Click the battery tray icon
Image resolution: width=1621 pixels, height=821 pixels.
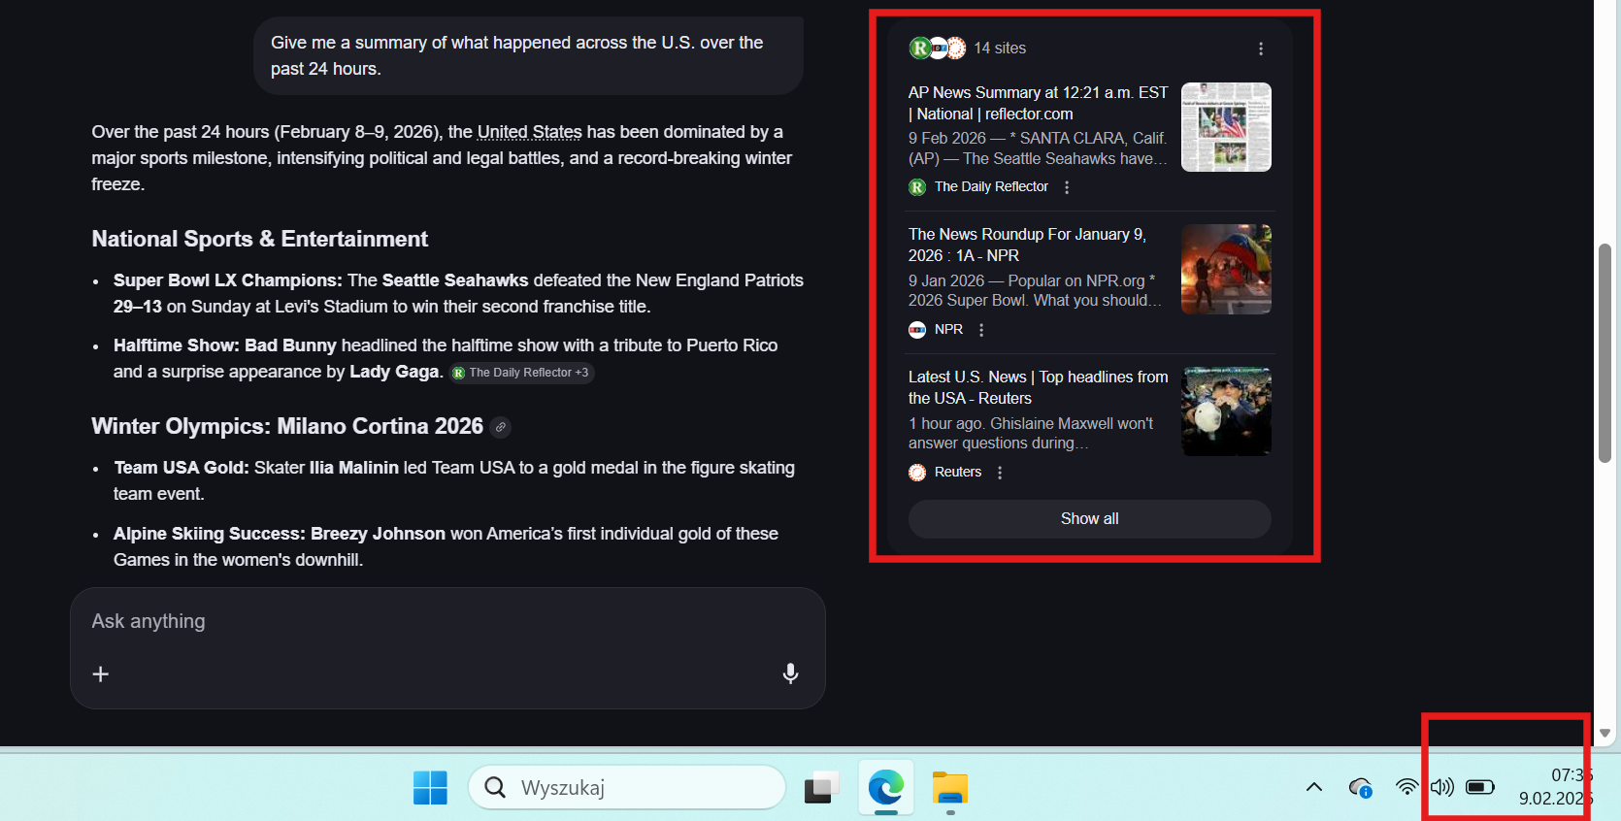pyautogui.click(x=1480, y=787)
